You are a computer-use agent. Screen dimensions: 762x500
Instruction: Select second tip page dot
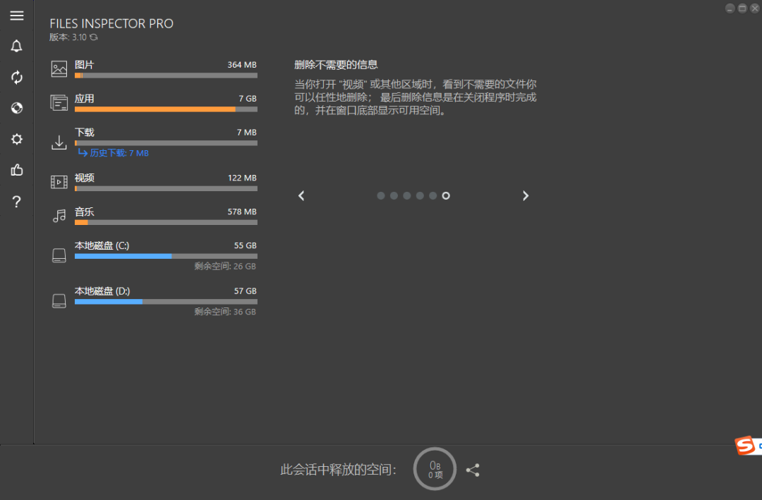pos(394,196)
